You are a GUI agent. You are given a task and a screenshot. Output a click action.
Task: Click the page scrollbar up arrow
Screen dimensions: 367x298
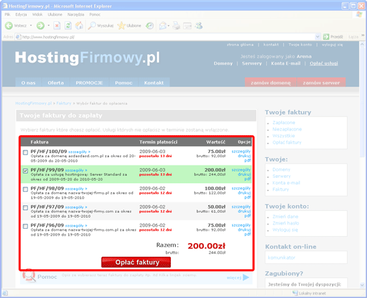362,44
